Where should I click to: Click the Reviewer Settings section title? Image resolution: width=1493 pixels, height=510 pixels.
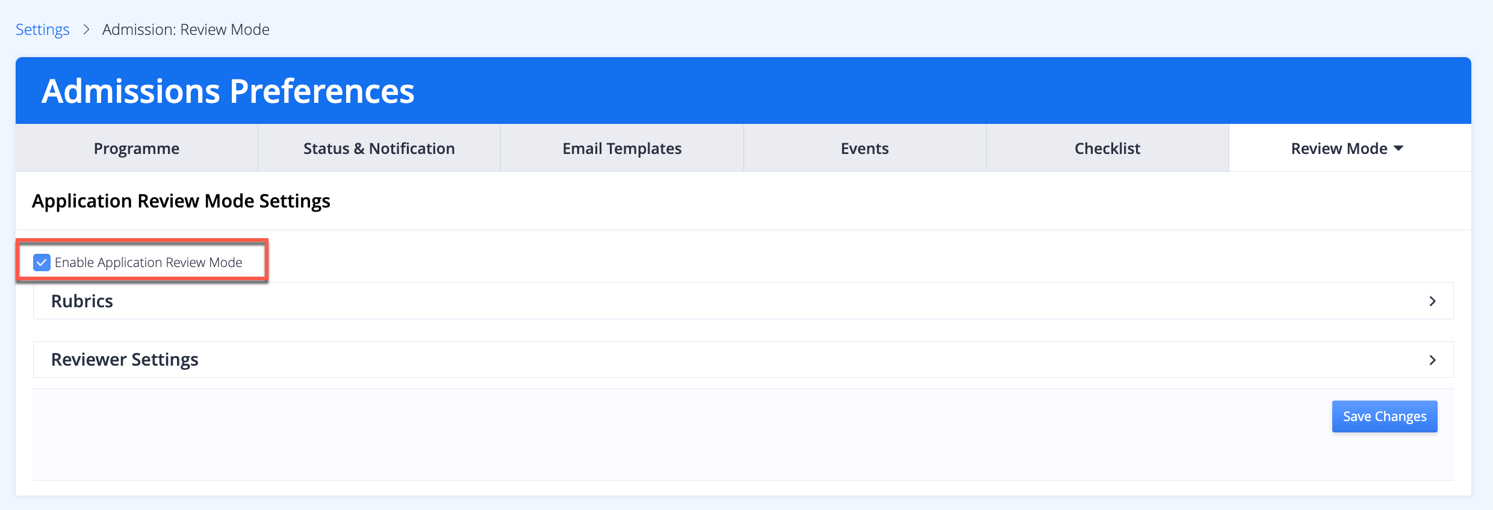click(x=125, y=360)
